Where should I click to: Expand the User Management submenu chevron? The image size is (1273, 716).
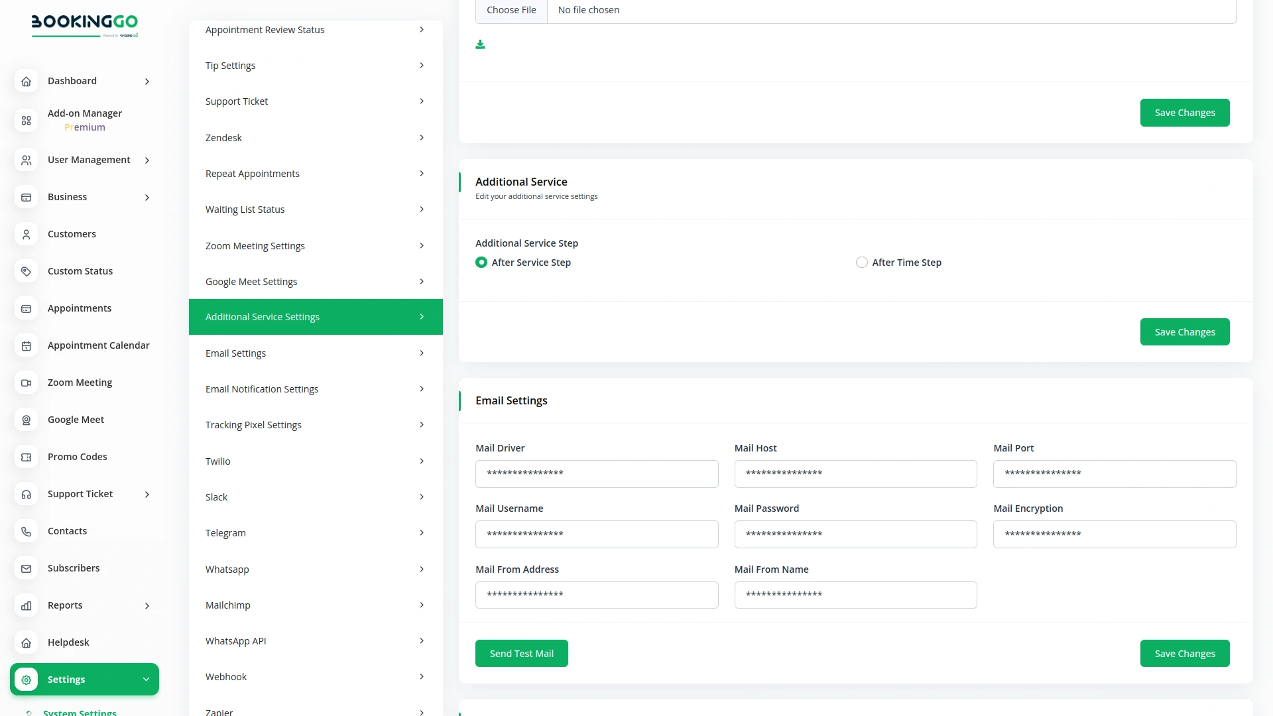click(147, 160)
